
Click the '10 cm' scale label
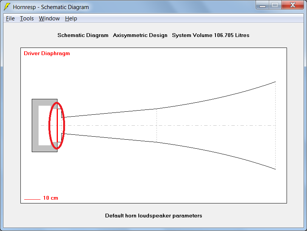point(51,198)
